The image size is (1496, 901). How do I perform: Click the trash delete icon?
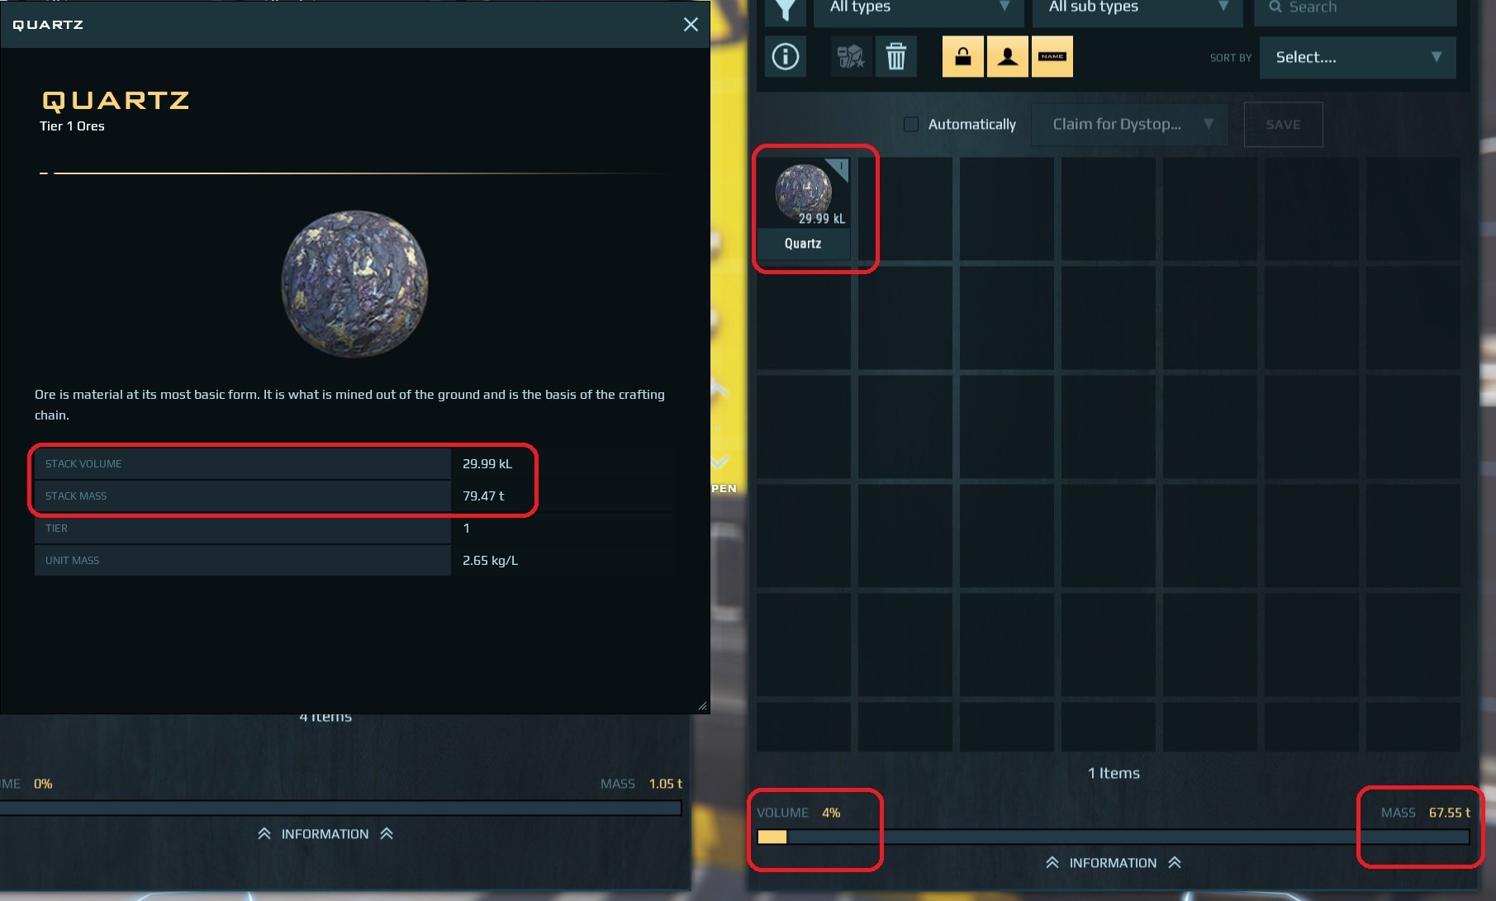click(x=895, y=57)
